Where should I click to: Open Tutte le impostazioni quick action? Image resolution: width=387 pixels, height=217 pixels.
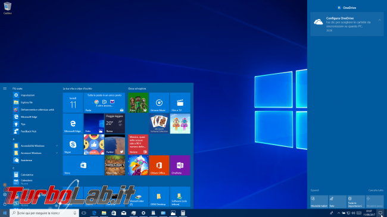coord(356,202)
